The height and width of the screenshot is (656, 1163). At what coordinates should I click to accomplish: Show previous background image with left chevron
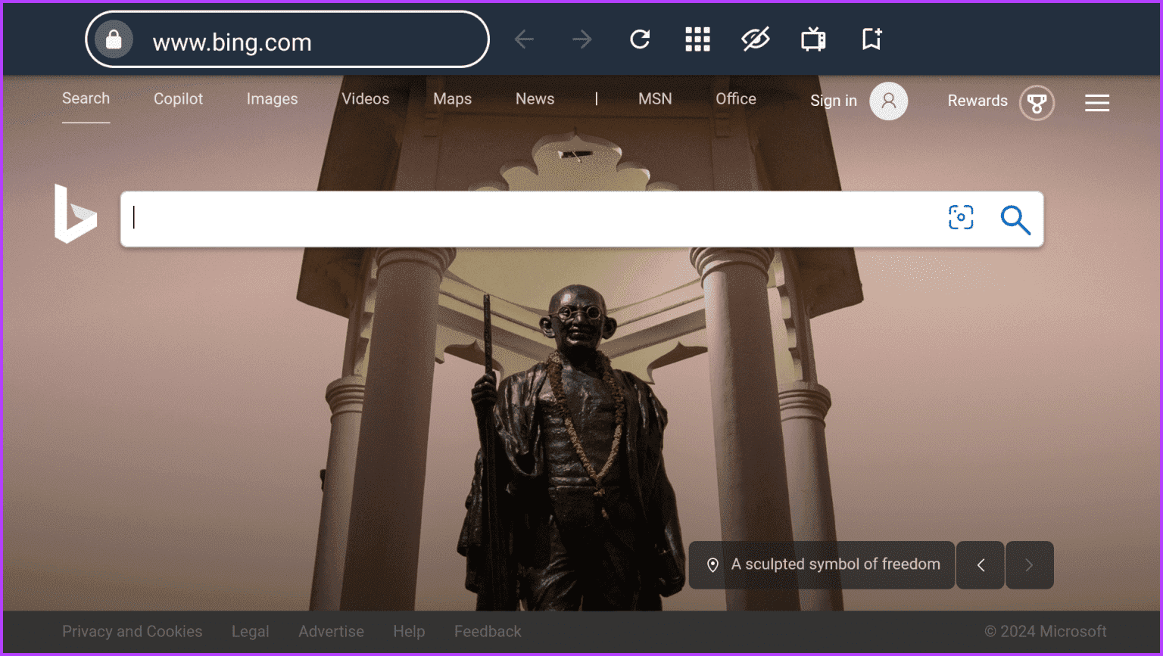point(981,565)
